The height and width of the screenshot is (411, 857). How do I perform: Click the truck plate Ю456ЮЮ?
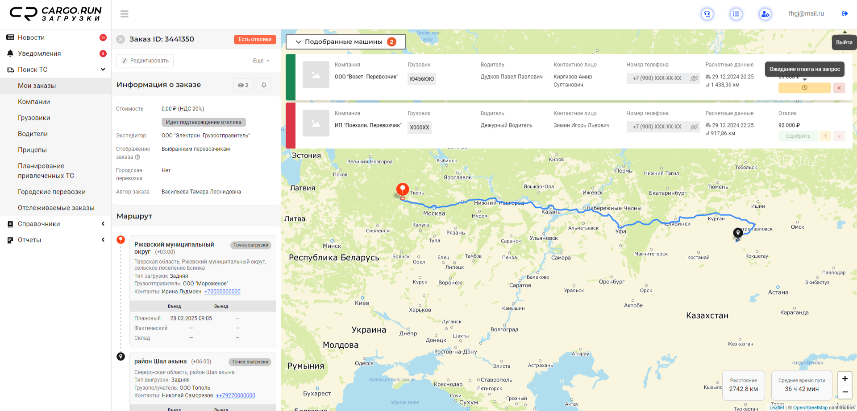pyautogui.click(x=422, y=79)
